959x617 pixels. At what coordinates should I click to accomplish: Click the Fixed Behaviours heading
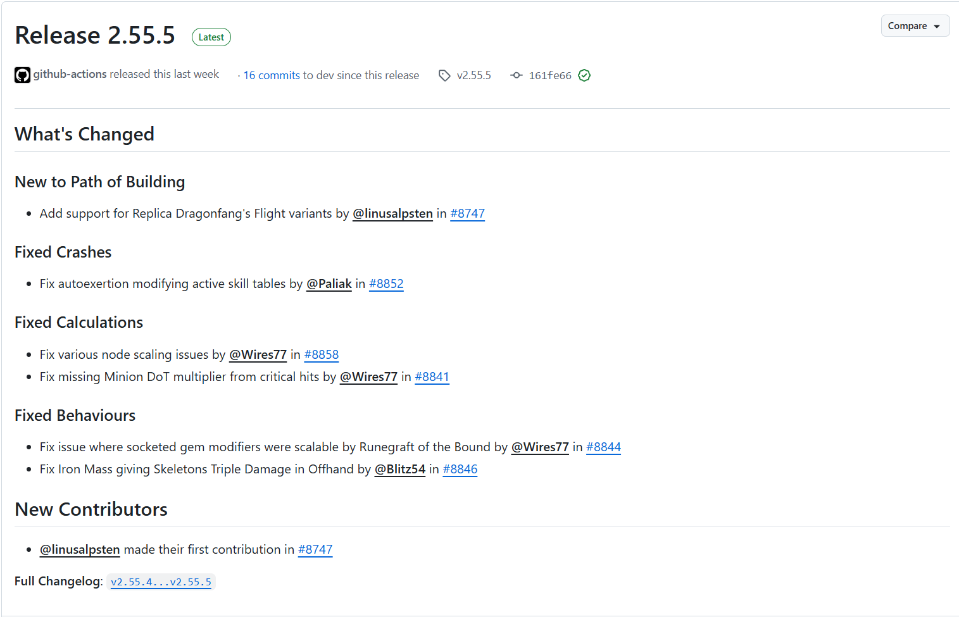[x=75, y=416]
